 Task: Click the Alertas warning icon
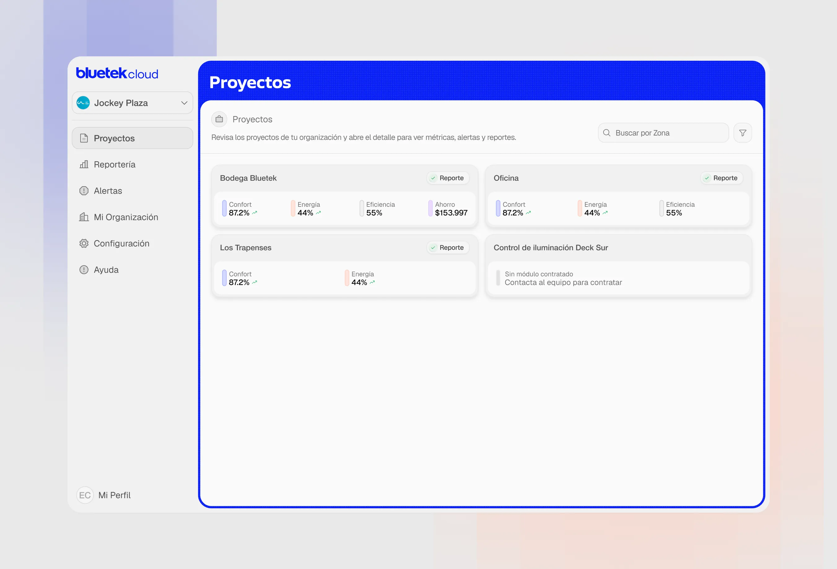click(84, 190)
